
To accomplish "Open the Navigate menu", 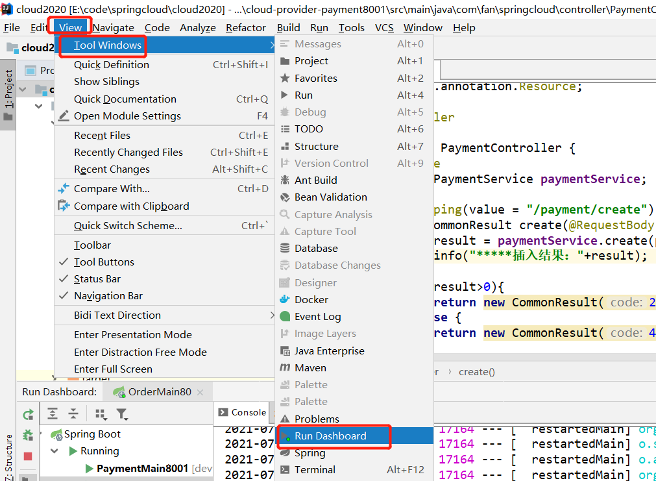I will (x=114, y=28).
